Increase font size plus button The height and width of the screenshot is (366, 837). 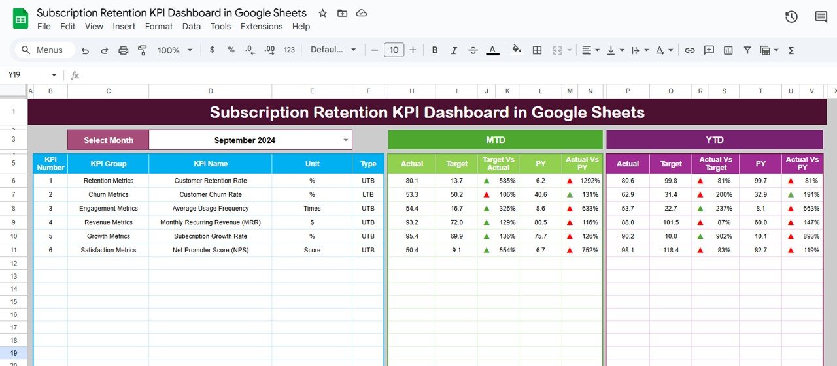[413, 50]
